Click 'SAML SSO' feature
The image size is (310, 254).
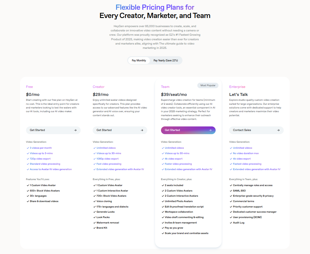pos(239,191)
